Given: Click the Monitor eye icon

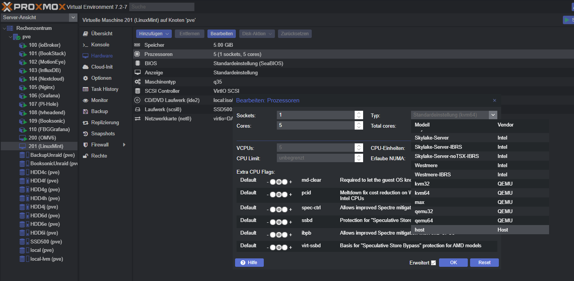Looking at the screenshot, I should 85,100.
